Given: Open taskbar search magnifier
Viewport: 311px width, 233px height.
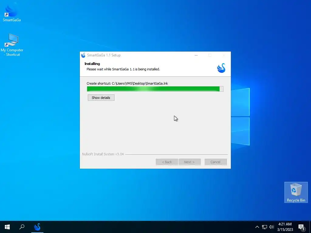Looking at the screenshot, I should 22,227.
